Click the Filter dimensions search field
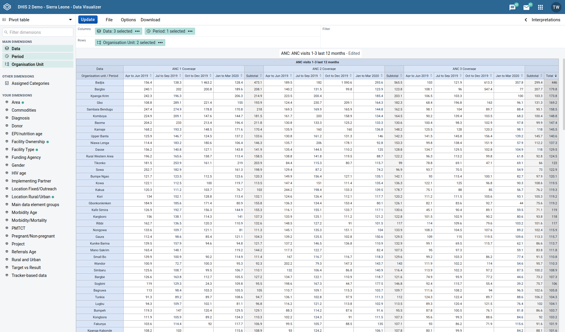 (x=38, y=32)
